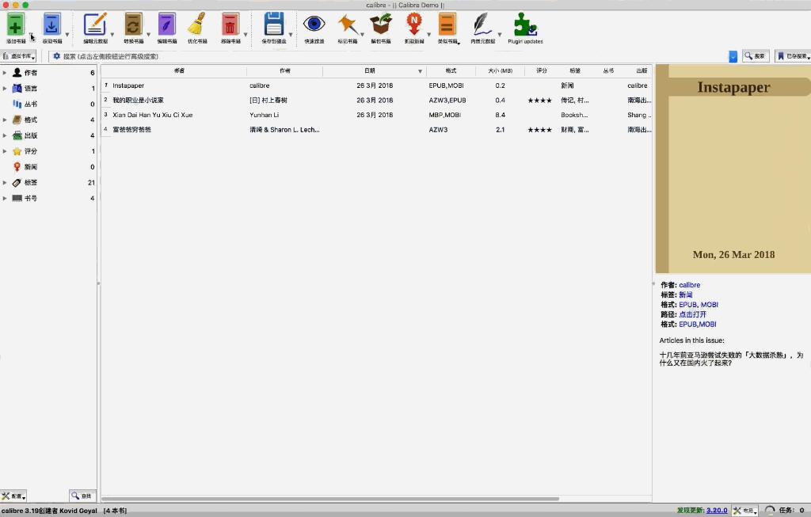Click the 搜索 search button

(x=755, y=56)
